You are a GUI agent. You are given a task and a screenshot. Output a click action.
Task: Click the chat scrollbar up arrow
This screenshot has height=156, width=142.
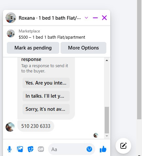[107, 60]
